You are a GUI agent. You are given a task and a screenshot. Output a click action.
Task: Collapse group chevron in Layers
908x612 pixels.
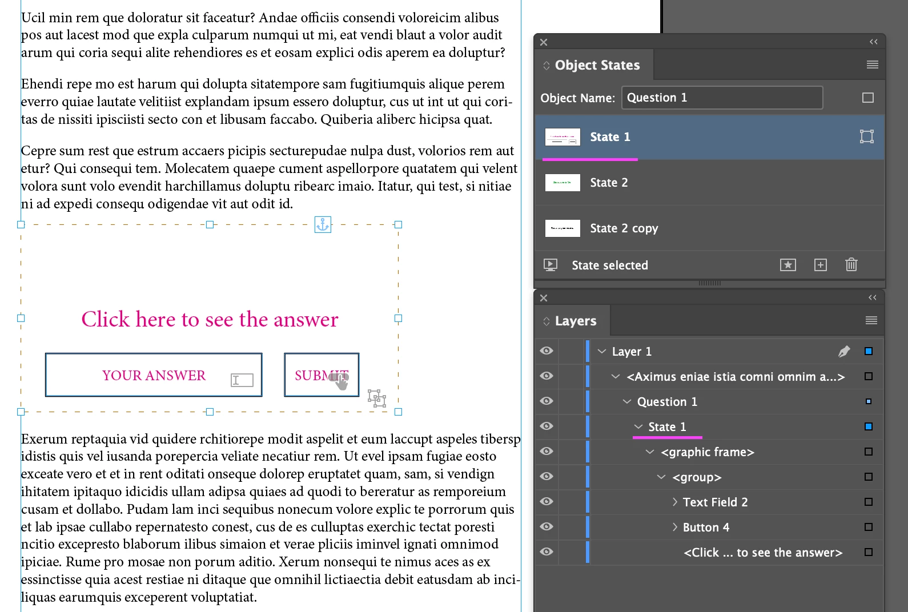(x=661, y=477)
